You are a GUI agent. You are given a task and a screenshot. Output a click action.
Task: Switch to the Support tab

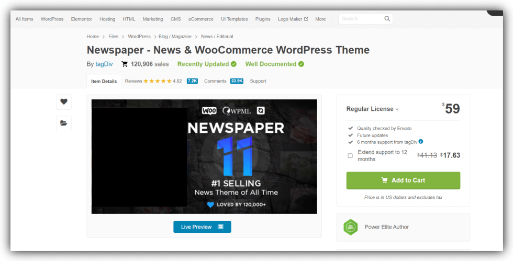(x=258, y=81)
